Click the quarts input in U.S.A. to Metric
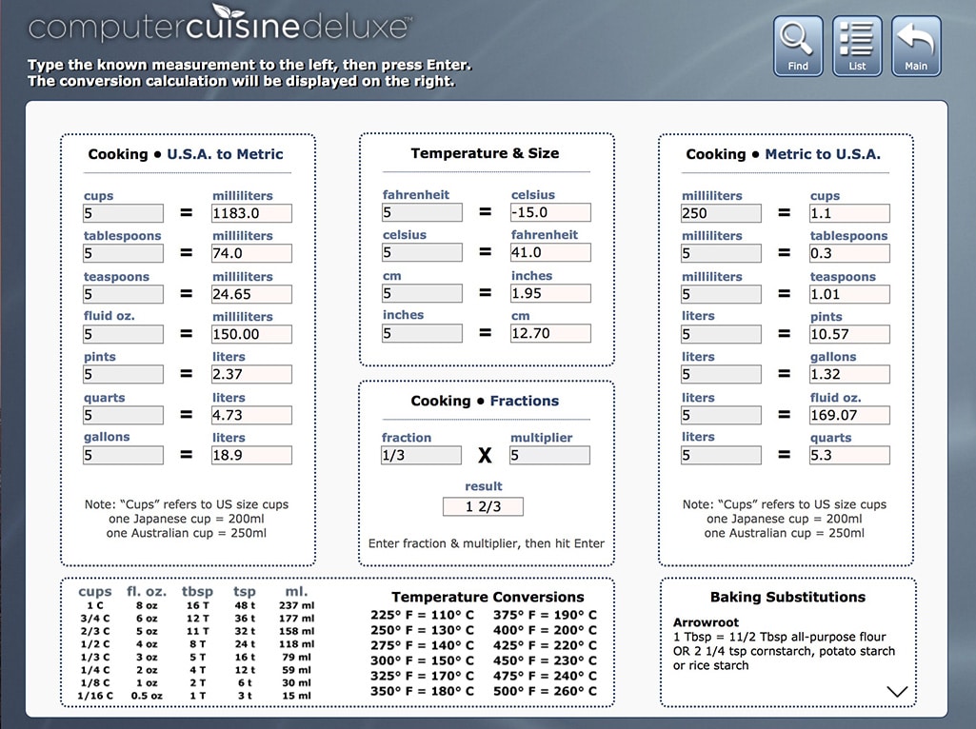The width and height of the screenshot is (976, 729). tap(123, 415)
